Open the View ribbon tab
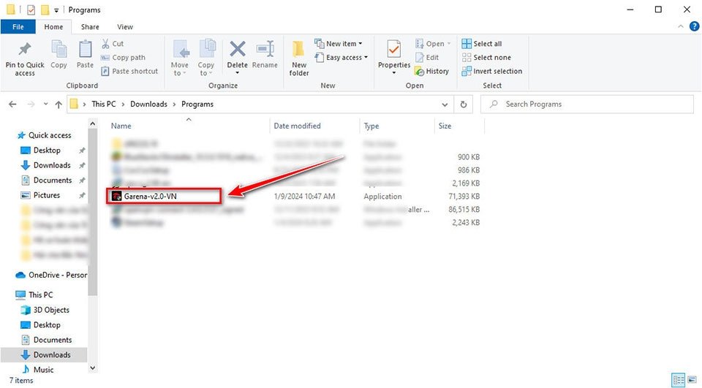The height and width of the screenshot is (388, 702). coord(125,27)
